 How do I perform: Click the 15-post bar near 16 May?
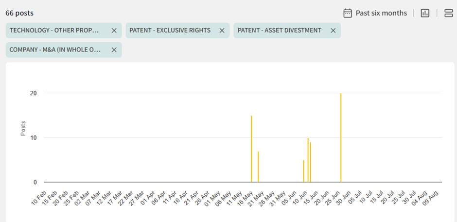(251, 150)
